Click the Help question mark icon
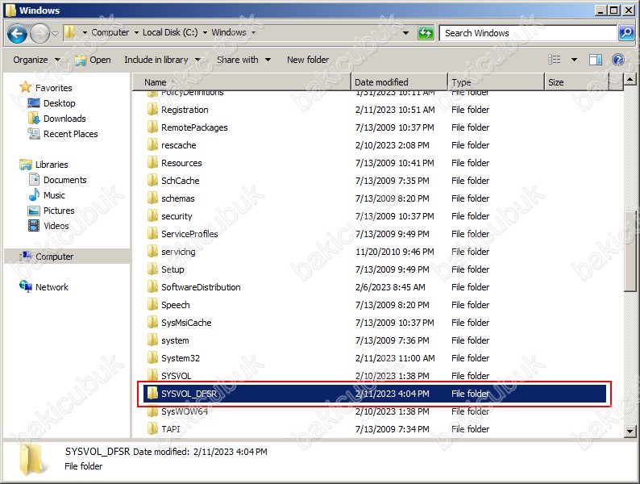 coord(618,60)
